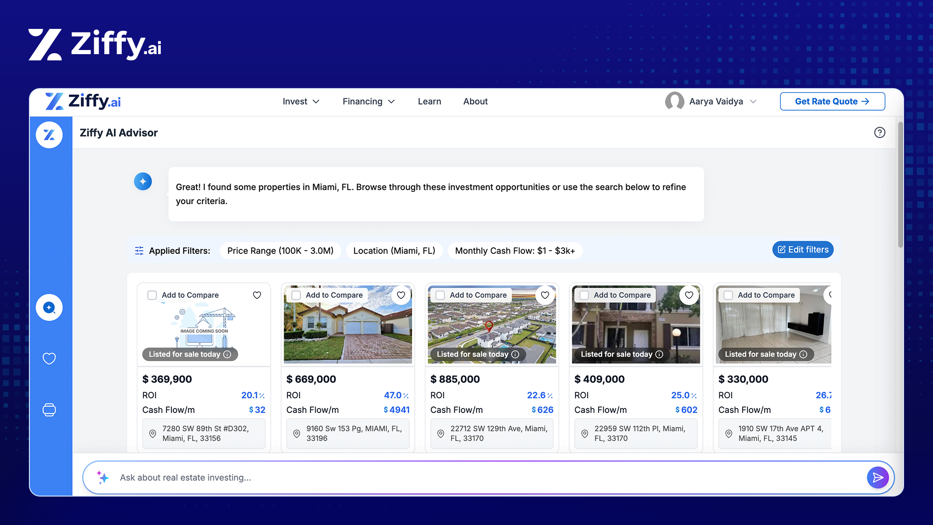Screen dimensions: 933x525
Task: Go to the Learn menu item
Action: click(x=429, y=101)
